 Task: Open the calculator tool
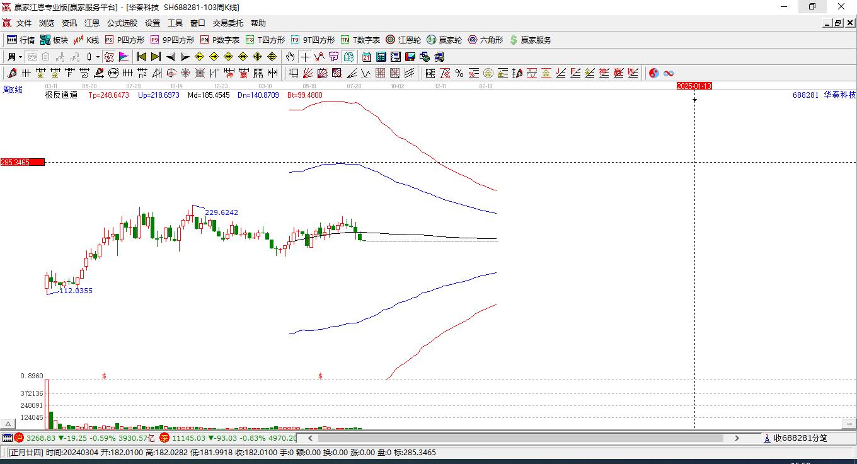381,57
